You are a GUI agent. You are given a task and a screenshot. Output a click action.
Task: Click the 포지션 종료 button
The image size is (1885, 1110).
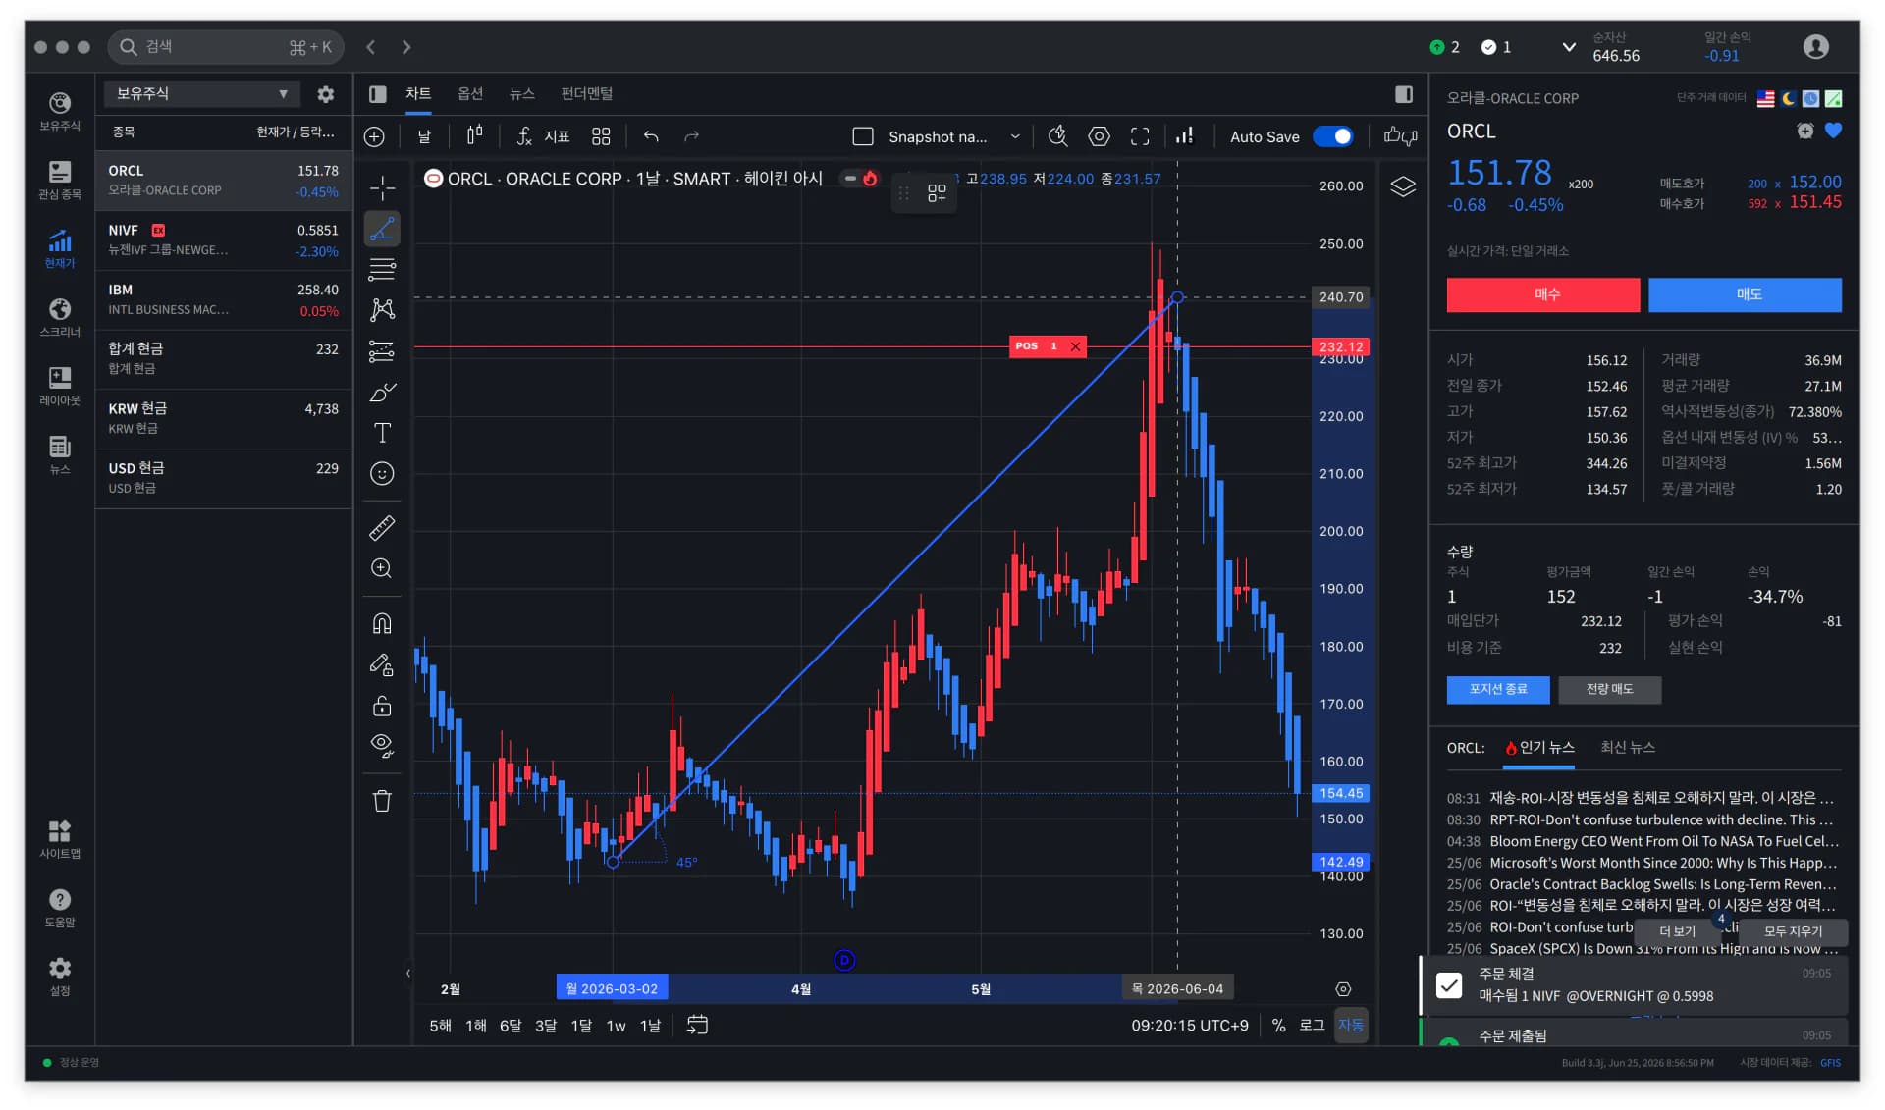click(1498, 689)
